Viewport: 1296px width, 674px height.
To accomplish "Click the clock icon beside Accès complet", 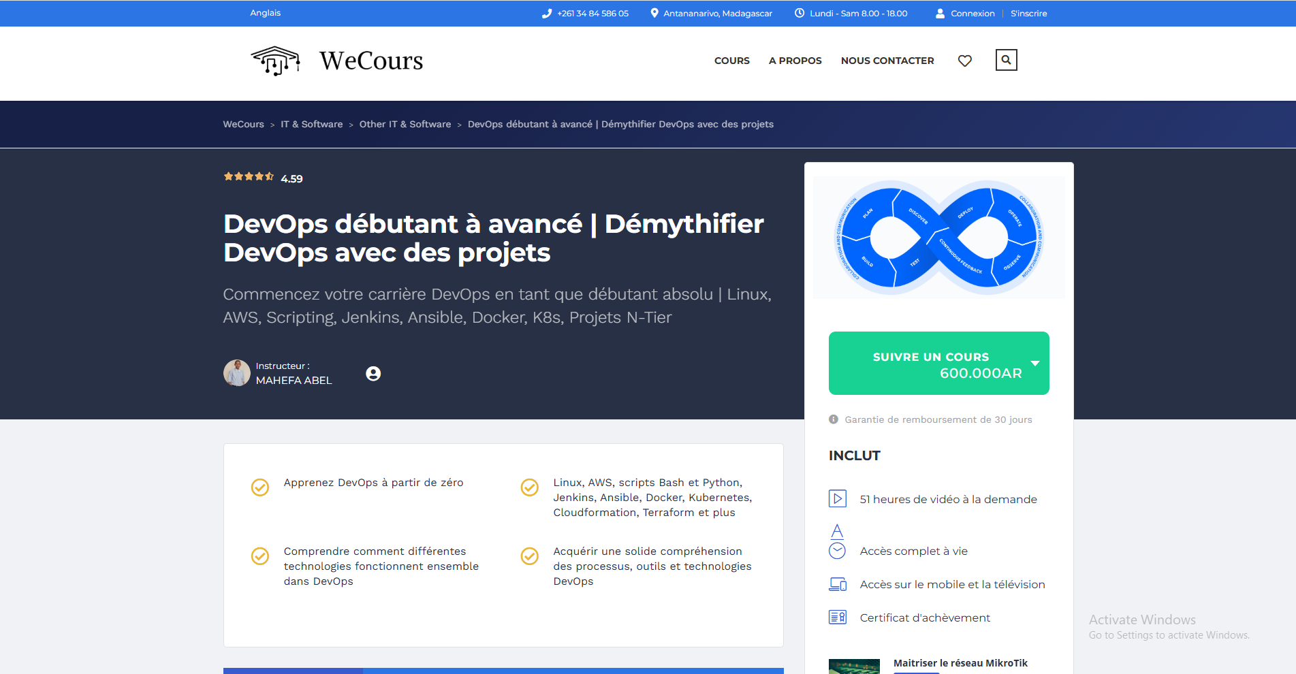I will (x=838, y=551).
